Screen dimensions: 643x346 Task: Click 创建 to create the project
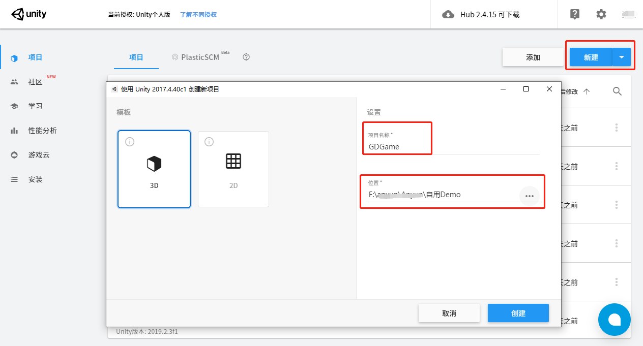pyautogui.click(x=518, y=313)
